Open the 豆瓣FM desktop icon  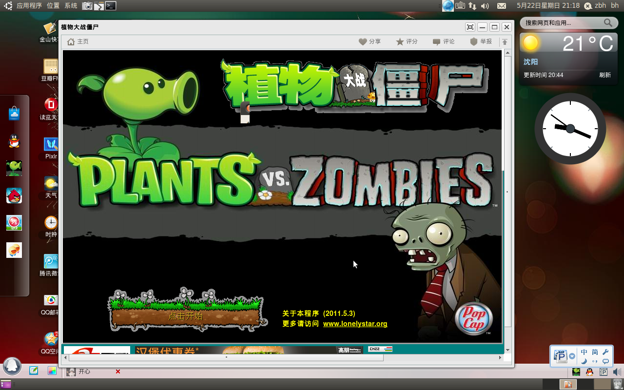point(51,70)
